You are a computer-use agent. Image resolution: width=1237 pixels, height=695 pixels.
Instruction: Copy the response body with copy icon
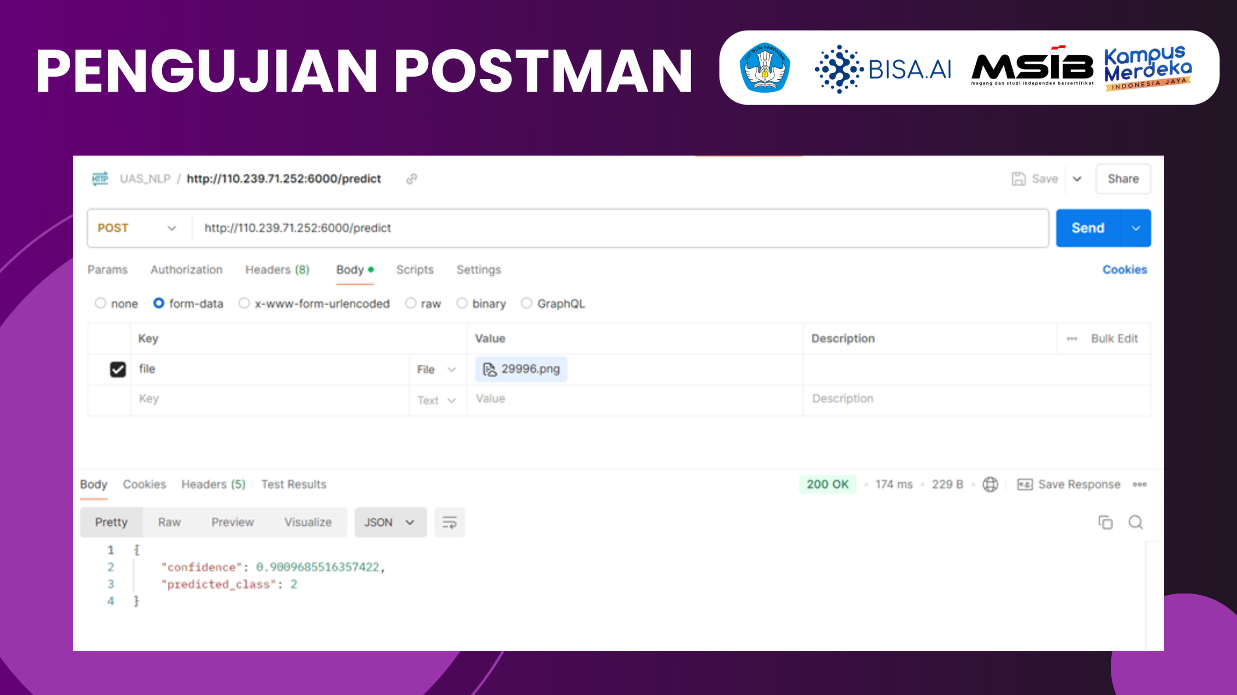(x=1105, y=522)
